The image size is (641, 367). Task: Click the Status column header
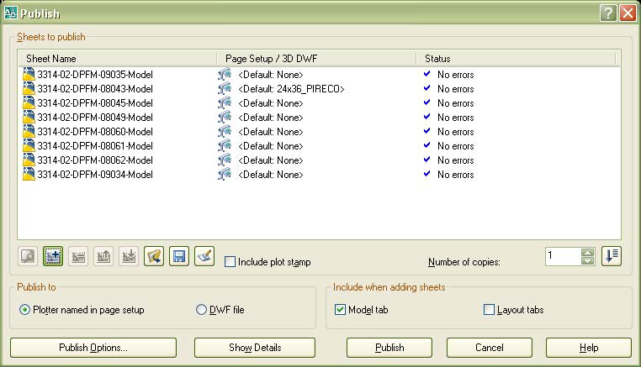[516, 59]
